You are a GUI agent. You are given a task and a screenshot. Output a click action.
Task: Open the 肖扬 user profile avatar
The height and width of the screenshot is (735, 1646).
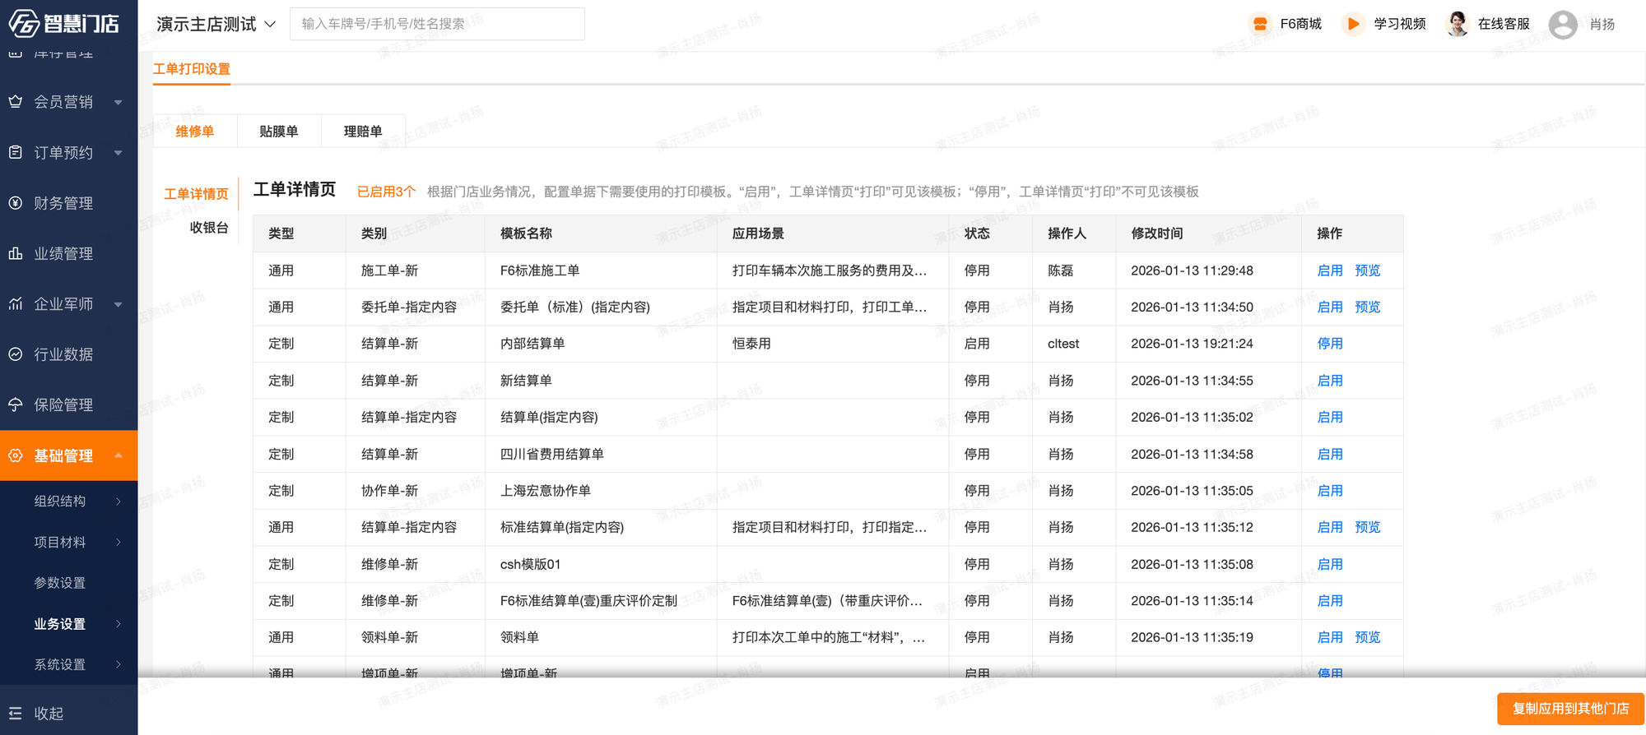(1562, 24)
